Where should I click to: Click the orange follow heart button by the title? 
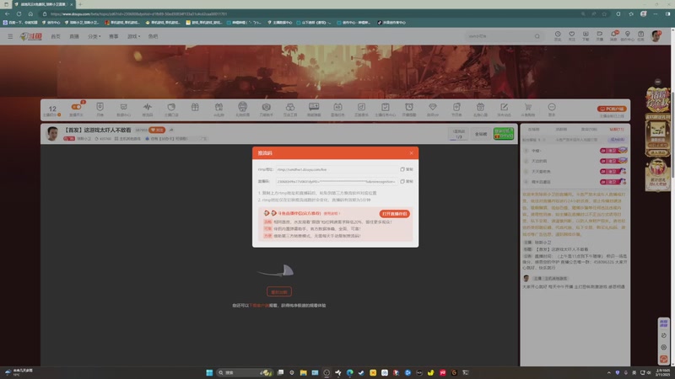pyautogui.click(x=157, y=130)
